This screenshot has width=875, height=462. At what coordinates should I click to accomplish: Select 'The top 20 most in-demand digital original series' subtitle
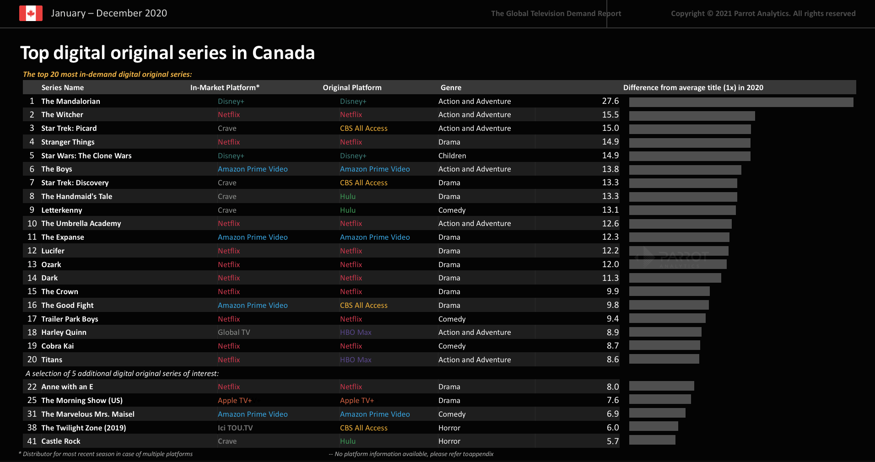click(x=108, y=74)
